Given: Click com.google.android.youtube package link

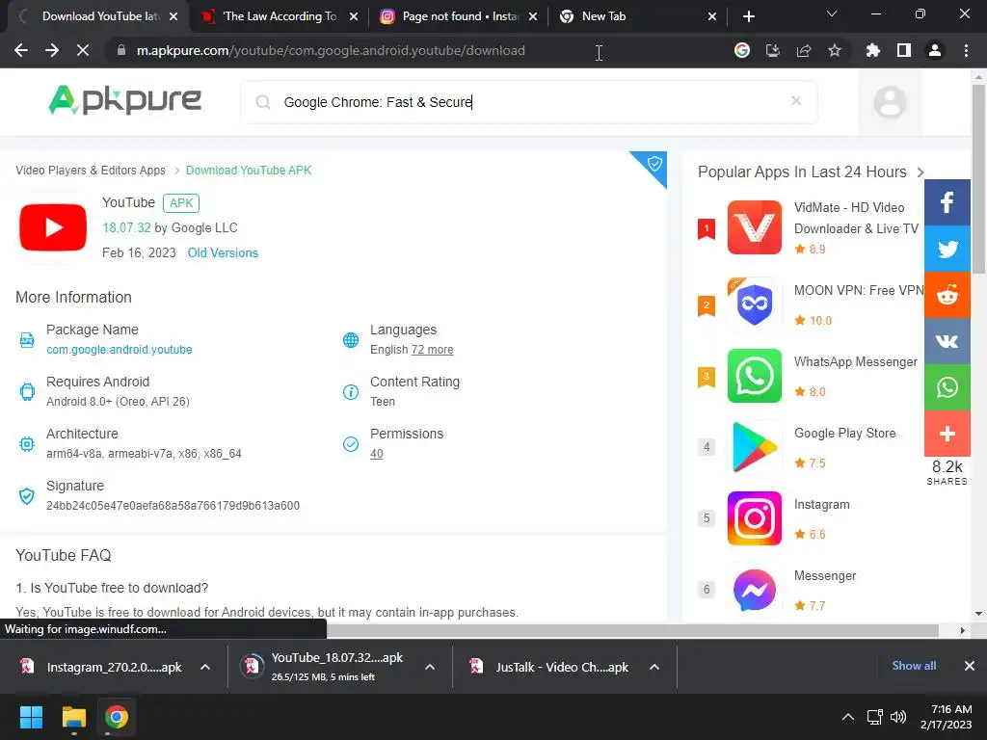Looking at the screenshot, I should point(119,349).
